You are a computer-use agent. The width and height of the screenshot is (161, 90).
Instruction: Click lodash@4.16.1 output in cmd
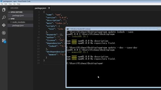click(x=80, y=36)
